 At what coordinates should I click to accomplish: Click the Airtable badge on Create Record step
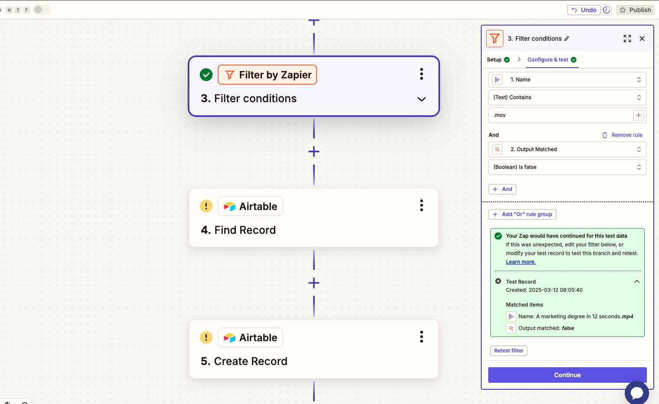pos(250,337)
